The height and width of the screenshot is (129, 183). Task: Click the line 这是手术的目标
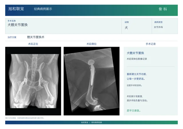click(134, 85)
